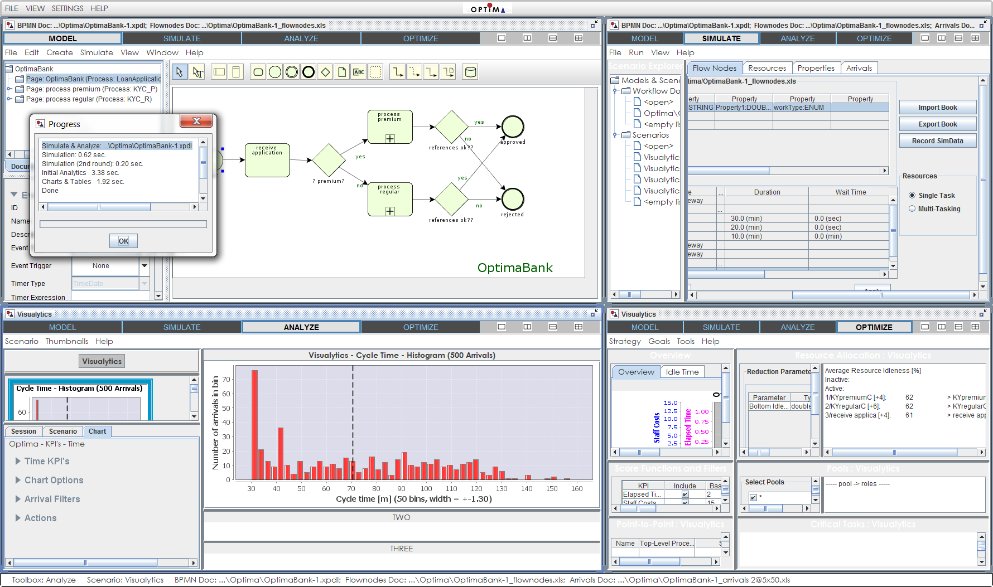Switch to the Arrivals tab
Screen dimensions: 993x587
[x=859, y=68]
